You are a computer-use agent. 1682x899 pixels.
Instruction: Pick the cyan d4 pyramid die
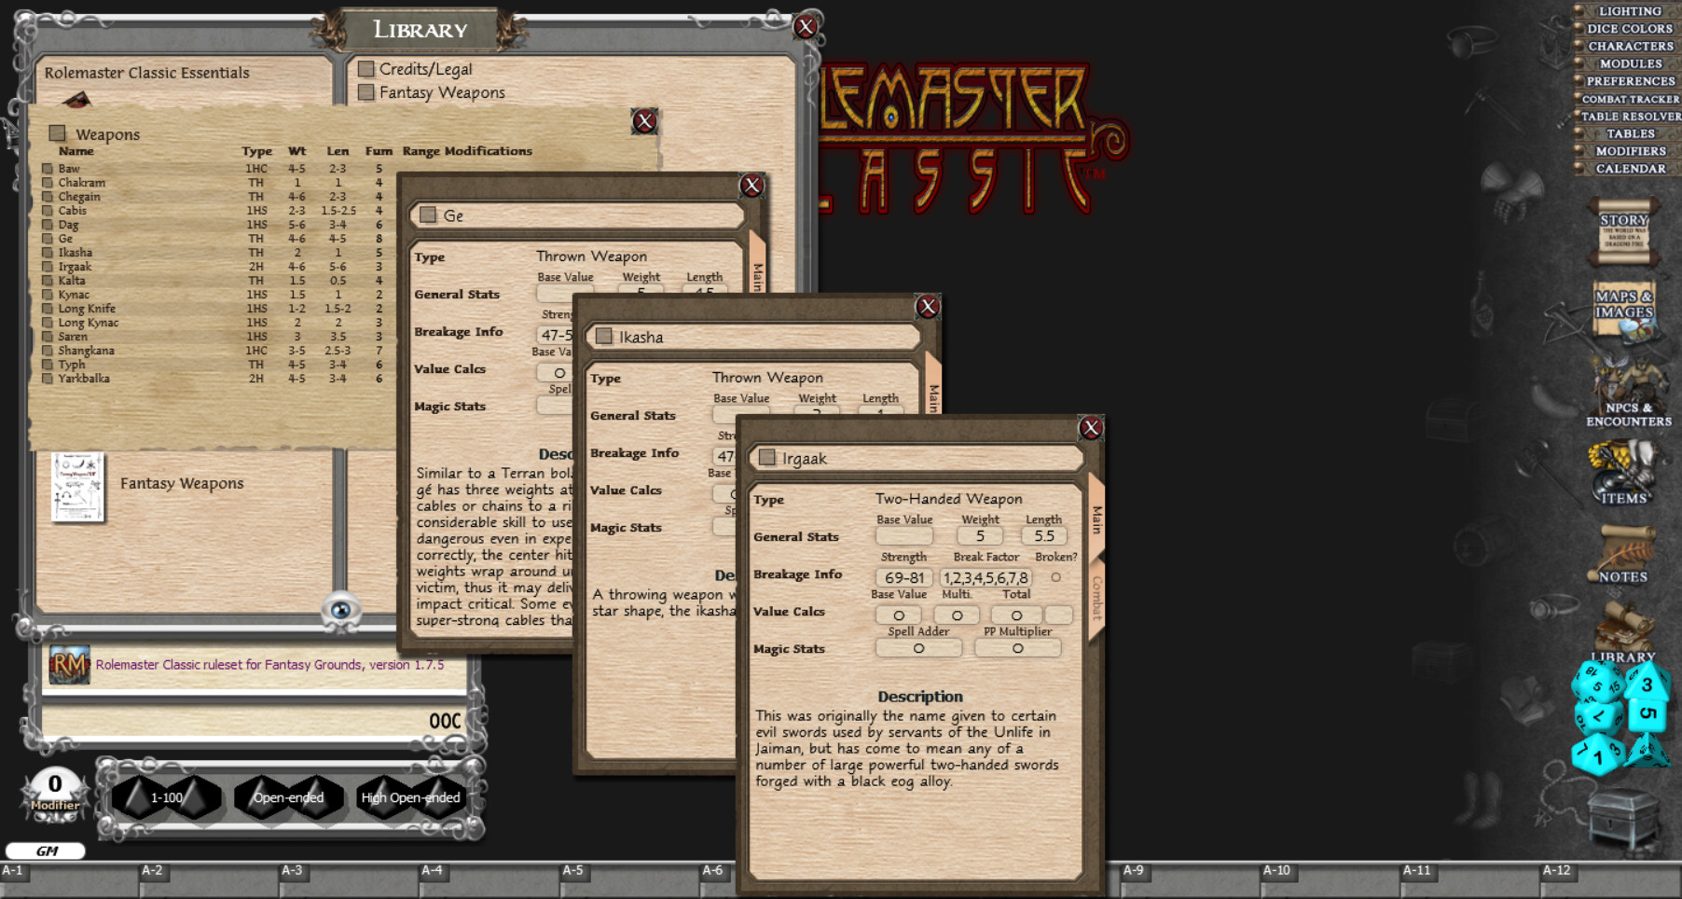click(x=1646, y=751)
